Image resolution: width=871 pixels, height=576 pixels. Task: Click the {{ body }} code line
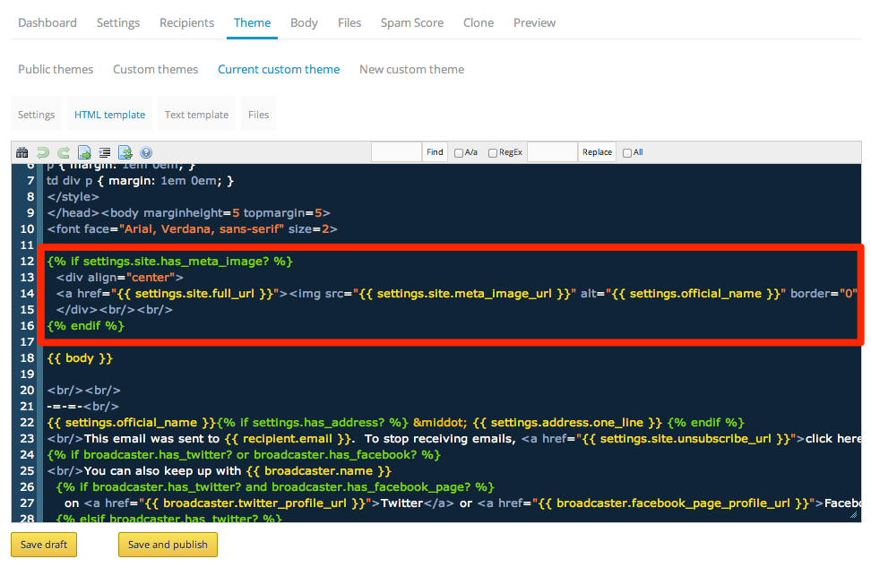[80, 358]
